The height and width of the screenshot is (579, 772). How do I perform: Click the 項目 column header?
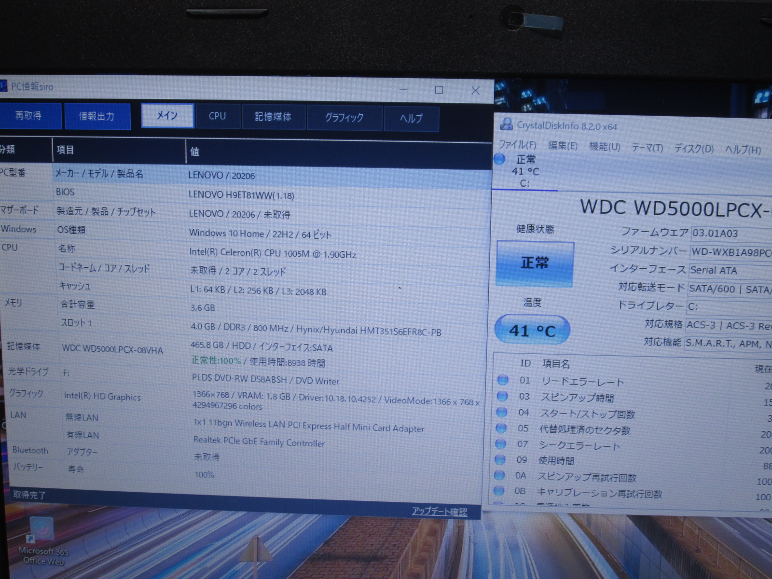click(x=119, y=151)
